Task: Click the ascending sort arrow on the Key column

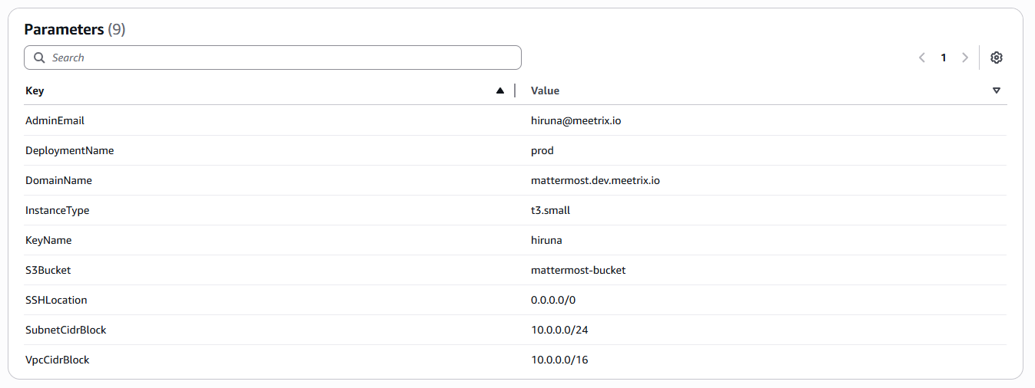Action: point(500,90)
